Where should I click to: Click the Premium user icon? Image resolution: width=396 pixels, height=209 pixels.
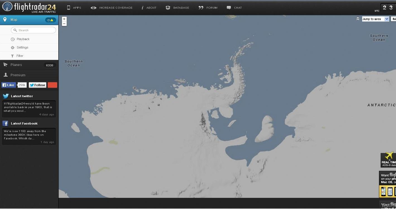[x=5, y=75]
